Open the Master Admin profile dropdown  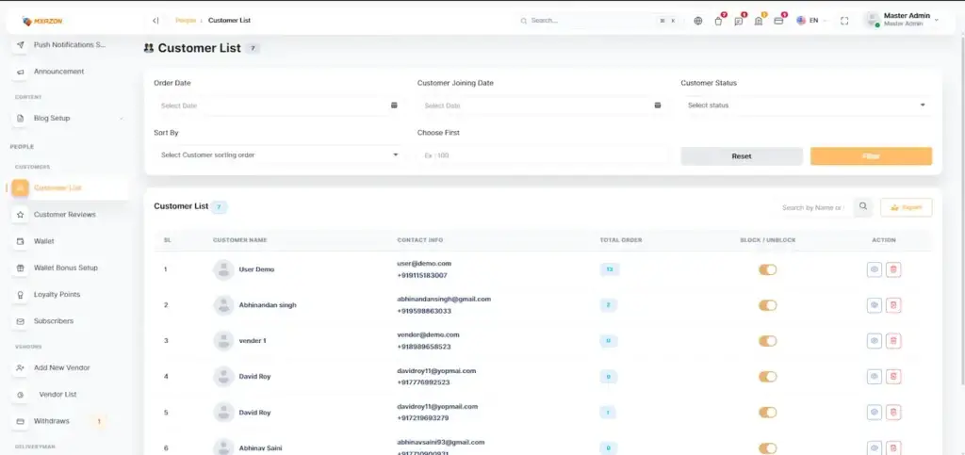point(903,20)
